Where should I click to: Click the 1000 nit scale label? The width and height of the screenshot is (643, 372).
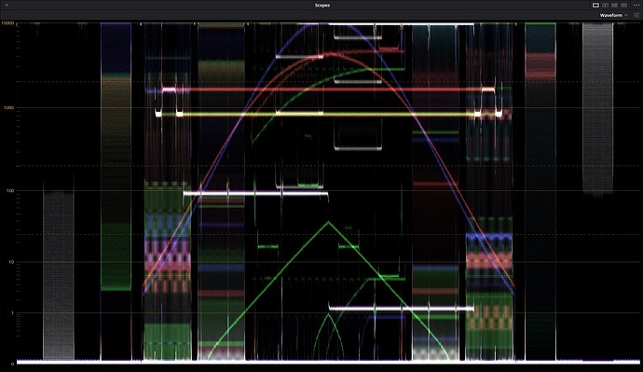pyautogui.click(x=9, y=108)
